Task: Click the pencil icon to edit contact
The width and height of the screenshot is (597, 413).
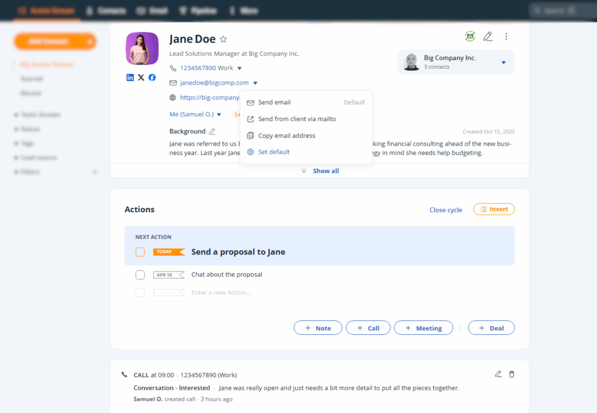Action: point(488,36)
